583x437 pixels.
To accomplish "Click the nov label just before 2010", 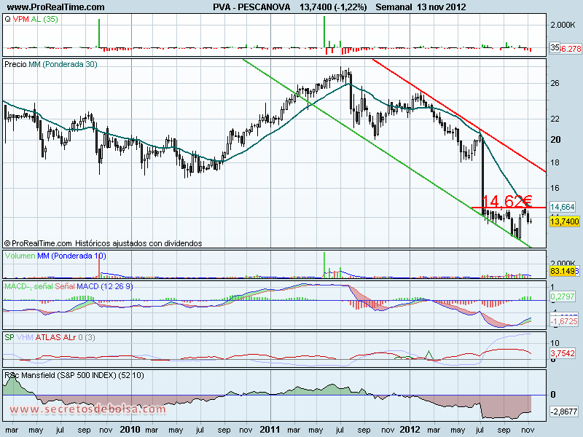I will click(106, 430).
